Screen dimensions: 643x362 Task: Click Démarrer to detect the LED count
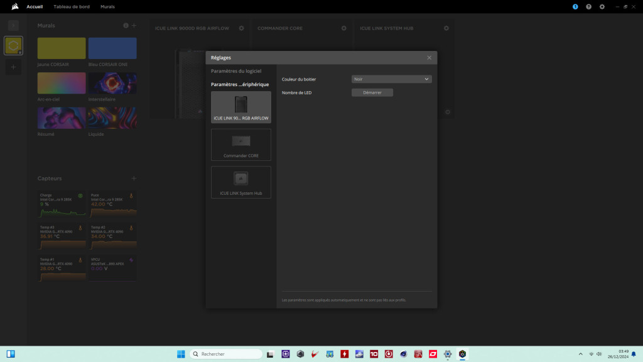[372, 92]
